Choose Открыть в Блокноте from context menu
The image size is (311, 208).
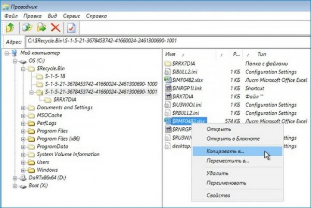pos(237,139)
